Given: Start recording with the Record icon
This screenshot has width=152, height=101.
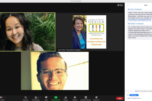Looking at the screenshot, I should click(x=75, y=97).
